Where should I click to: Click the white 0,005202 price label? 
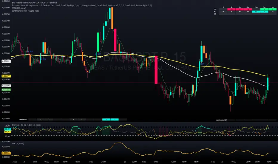coord(6,86)
